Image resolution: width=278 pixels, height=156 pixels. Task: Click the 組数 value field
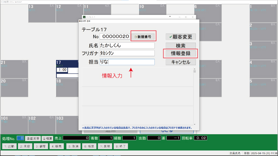click(x=129, y=138)
